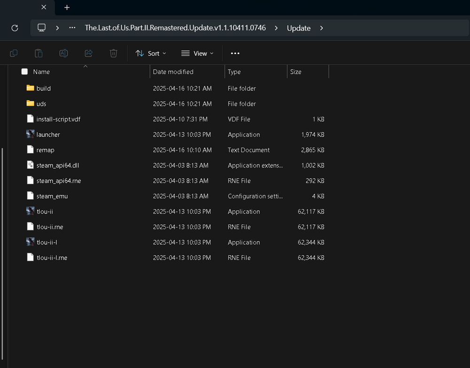This screenshot has width=470, height=368.
Task: Select the steam_api64.rne file name
Action: (59, 180)
